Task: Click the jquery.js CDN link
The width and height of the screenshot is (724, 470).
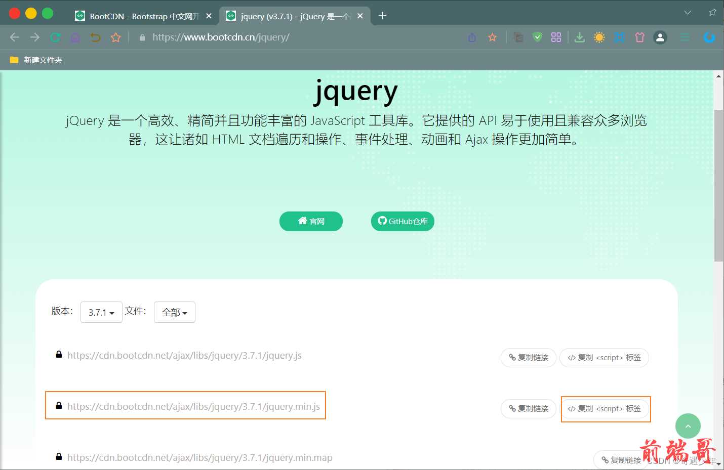Action: click(184, 355)
